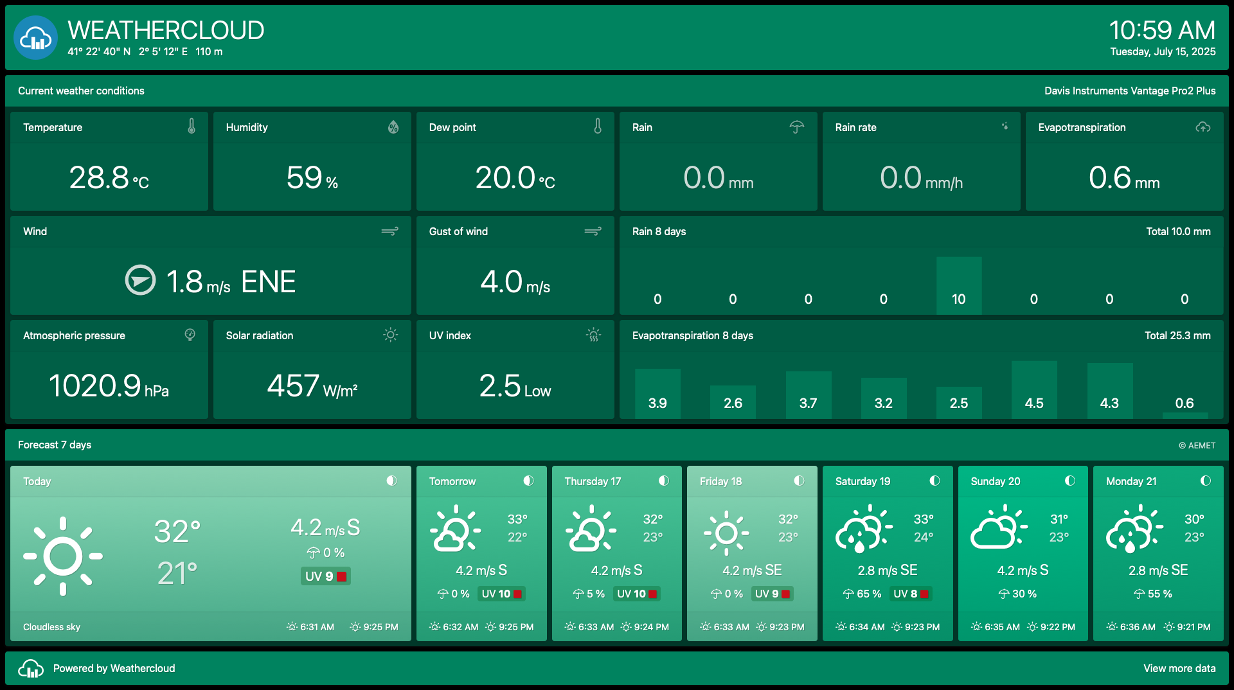1234x690 pixels.
Task: Click the 59 % humidity value
Action: tap(312, 177)
